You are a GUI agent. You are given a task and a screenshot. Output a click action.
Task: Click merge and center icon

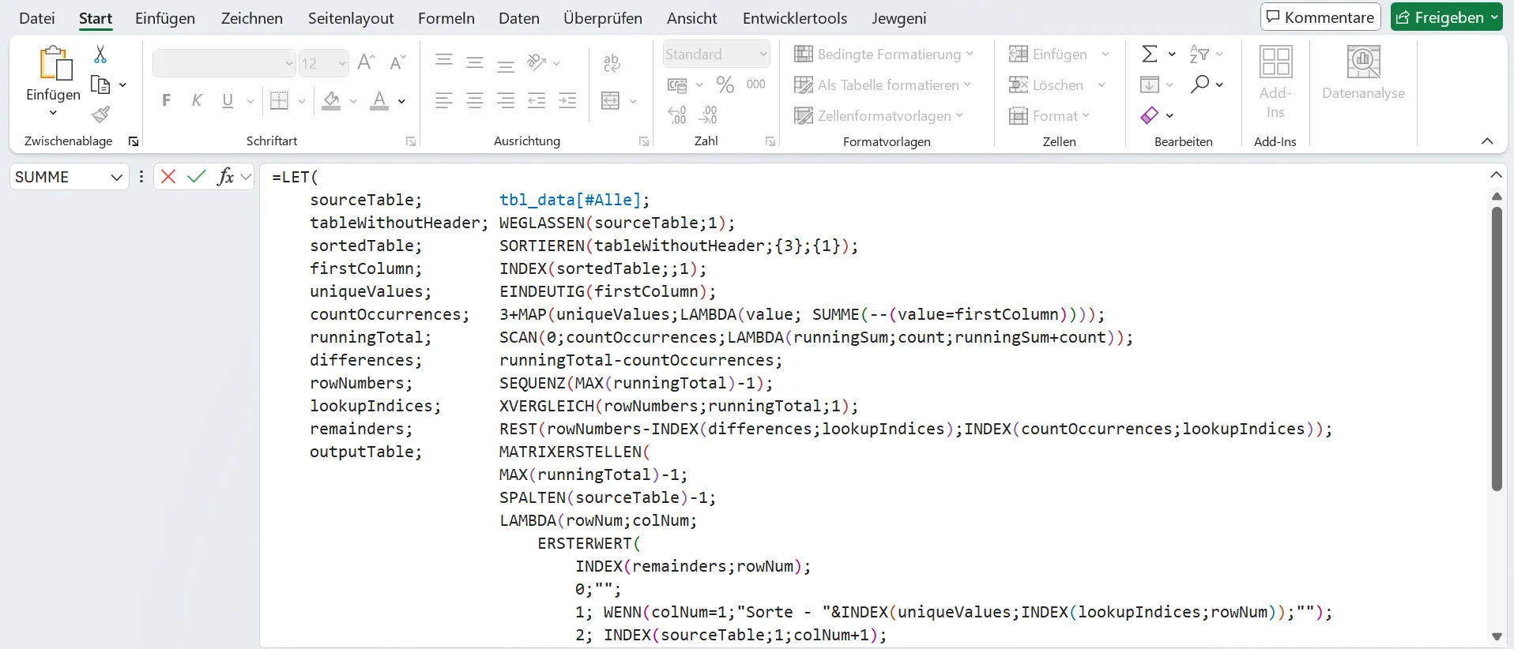click(x=611, y=100)
